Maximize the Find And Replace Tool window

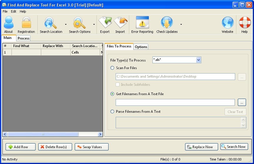pos(242,5)
